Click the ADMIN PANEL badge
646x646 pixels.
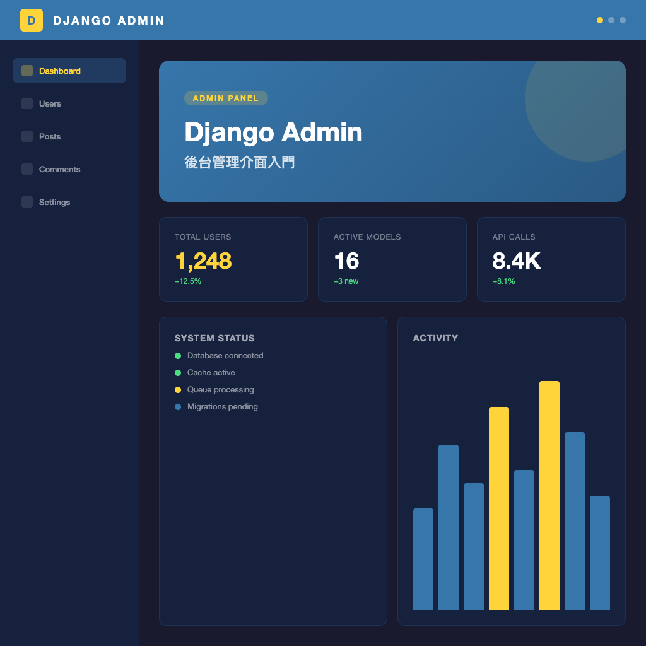[226, 98]
